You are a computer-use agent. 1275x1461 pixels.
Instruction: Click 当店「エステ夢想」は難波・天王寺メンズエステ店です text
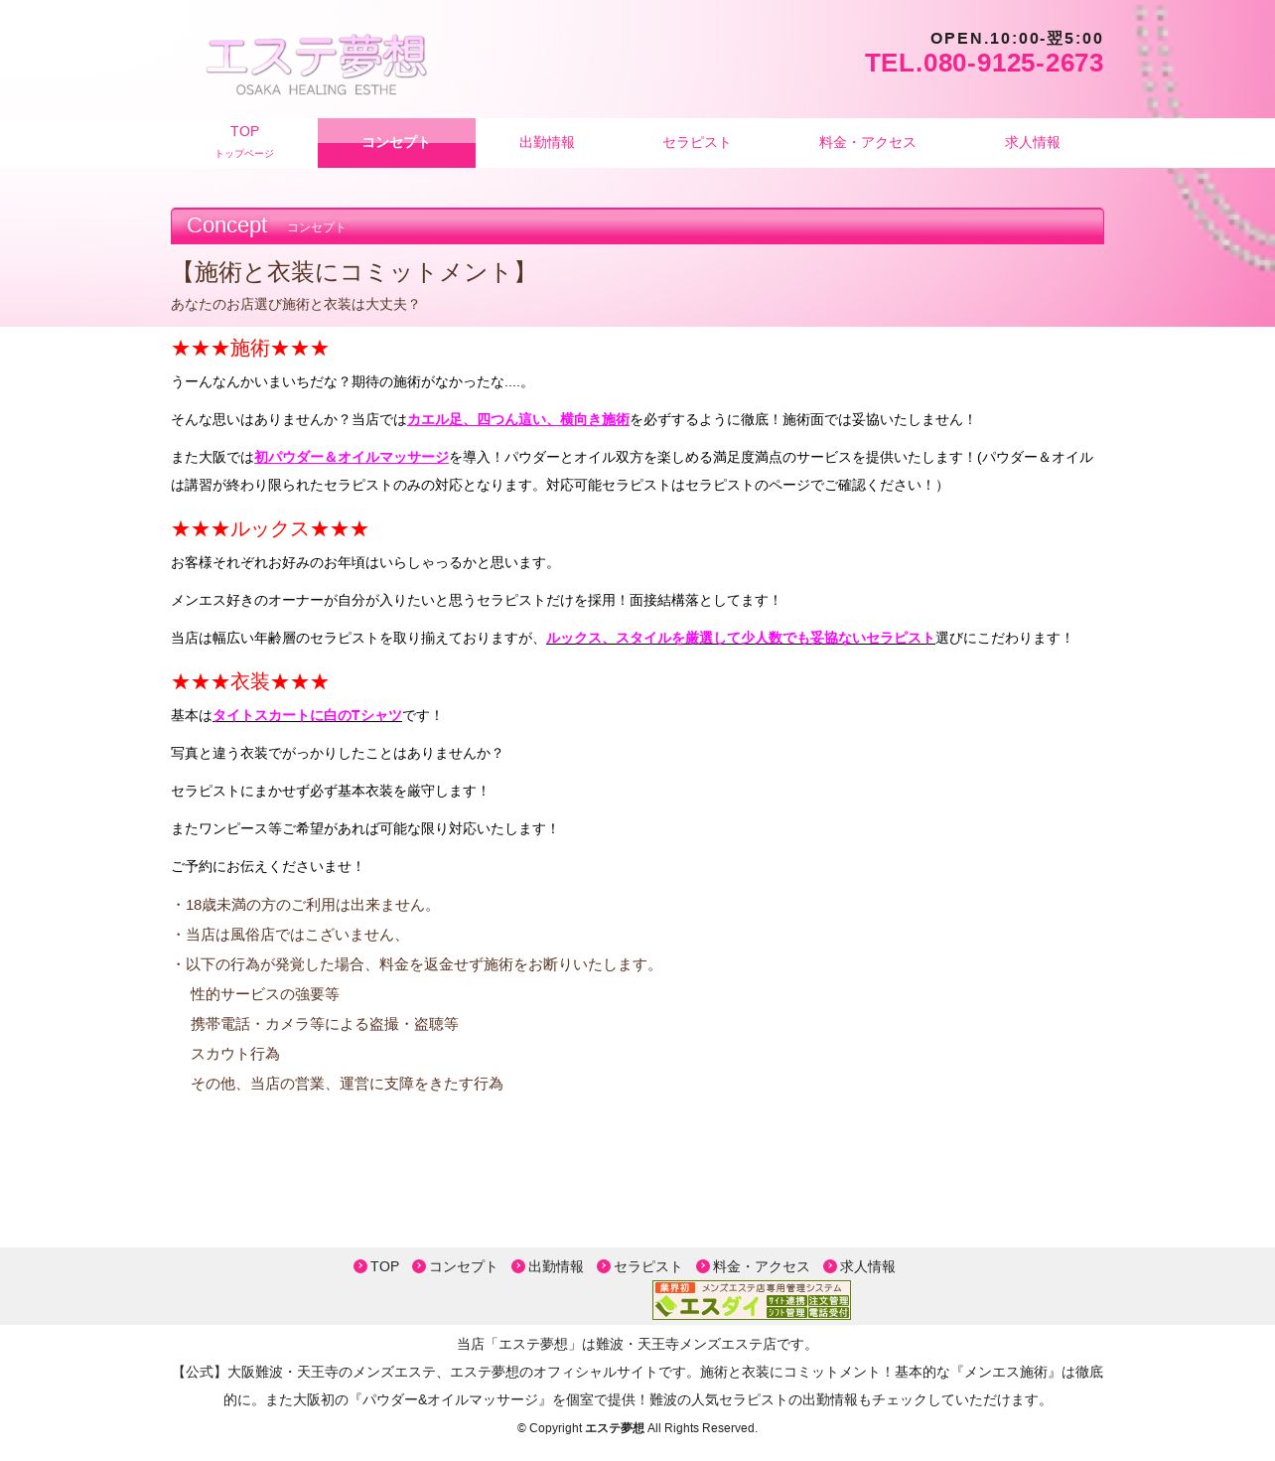637,1345
